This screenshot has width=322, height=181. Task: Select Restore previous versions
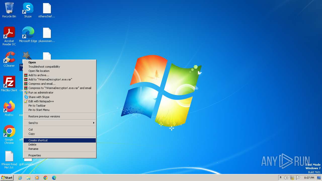pos(60,116)
